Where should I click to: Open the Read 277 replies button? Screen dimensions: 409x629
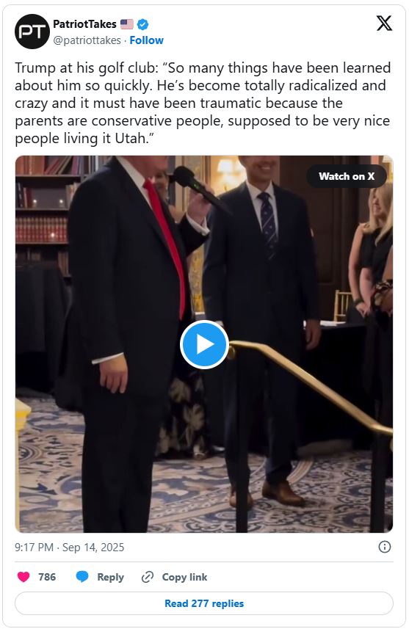[204, 603]
